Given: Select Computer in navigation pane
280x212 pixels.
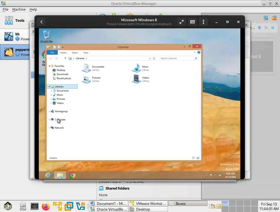Looking at the screenshot, I should (60, 119).
